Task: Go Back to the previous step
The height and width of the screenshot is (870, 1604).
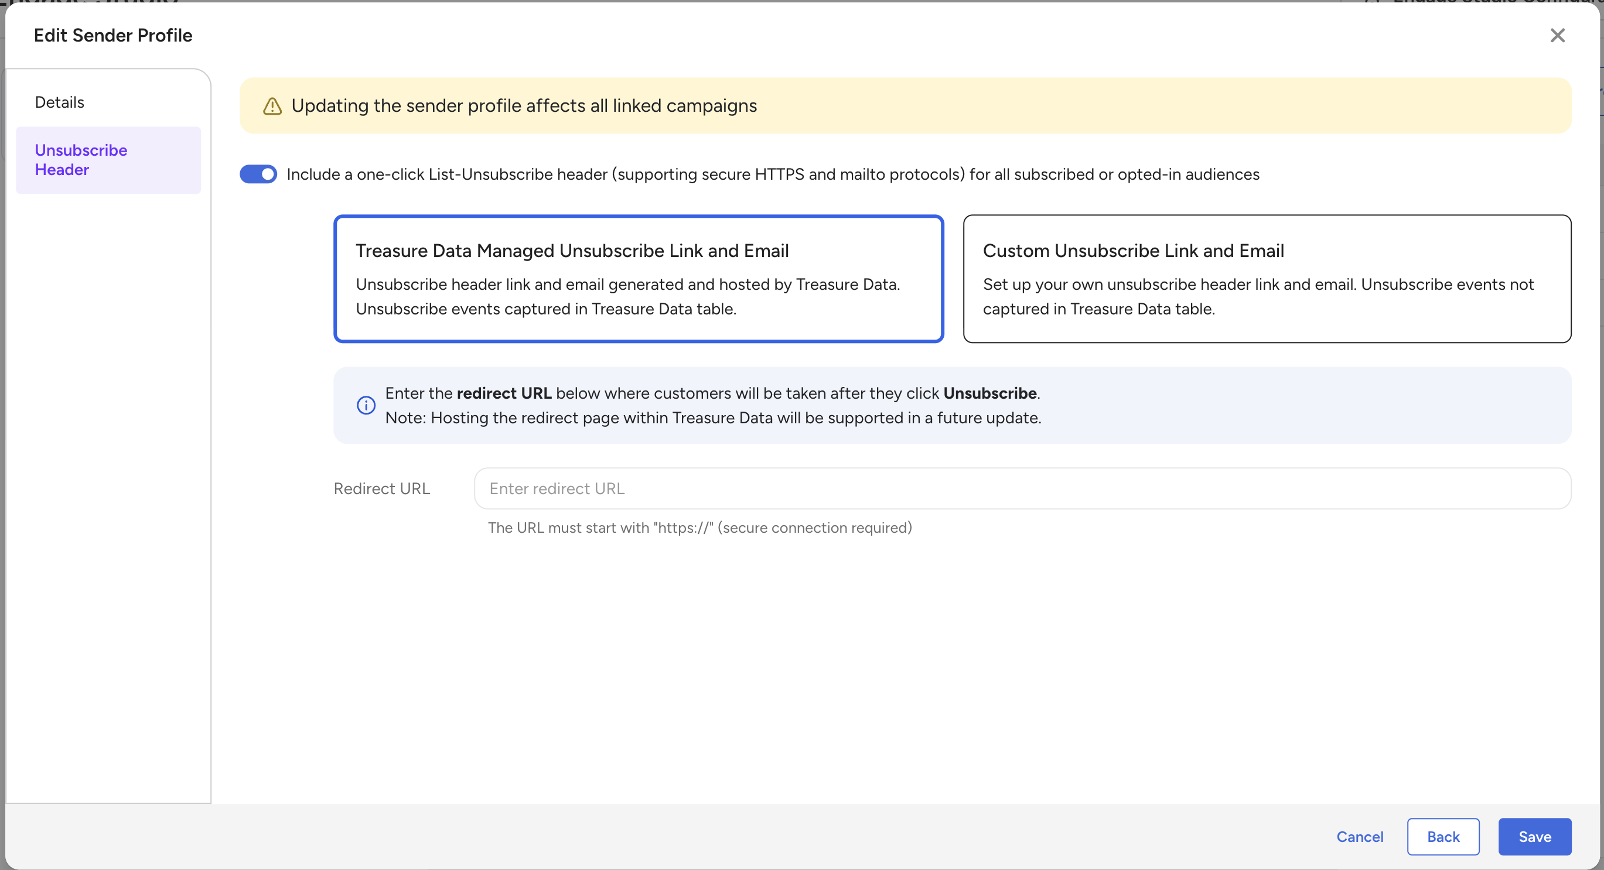Action: pyautogui.click(x=1443, y=837)
